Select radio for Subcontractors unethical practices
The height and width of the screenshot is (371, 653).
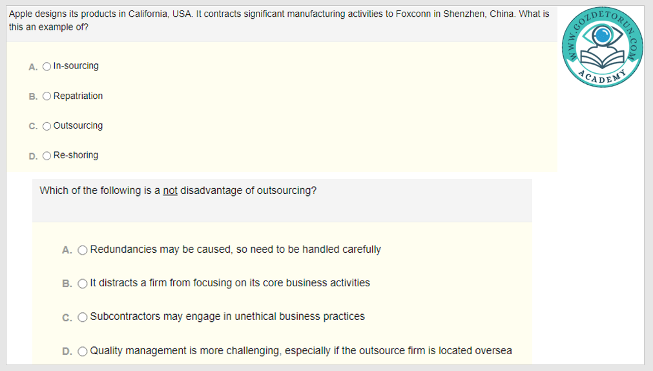[x=83, y=317]
